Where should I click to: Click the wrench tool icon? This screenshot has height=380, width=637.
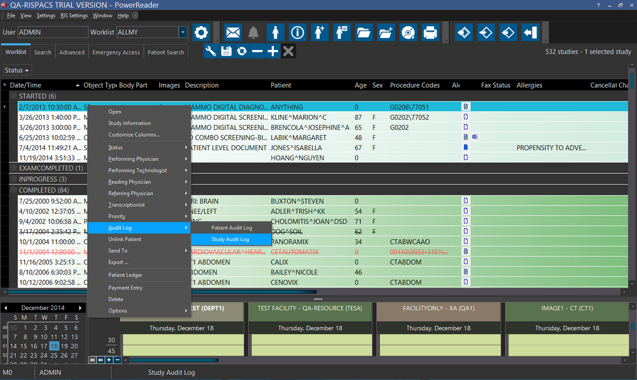[x=211, y=52]
